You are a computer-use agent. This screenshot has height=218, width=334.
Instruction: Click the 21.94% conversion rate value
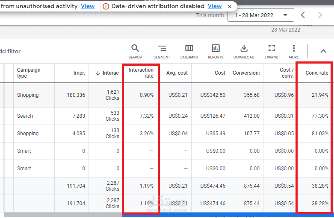pos(320,95)
